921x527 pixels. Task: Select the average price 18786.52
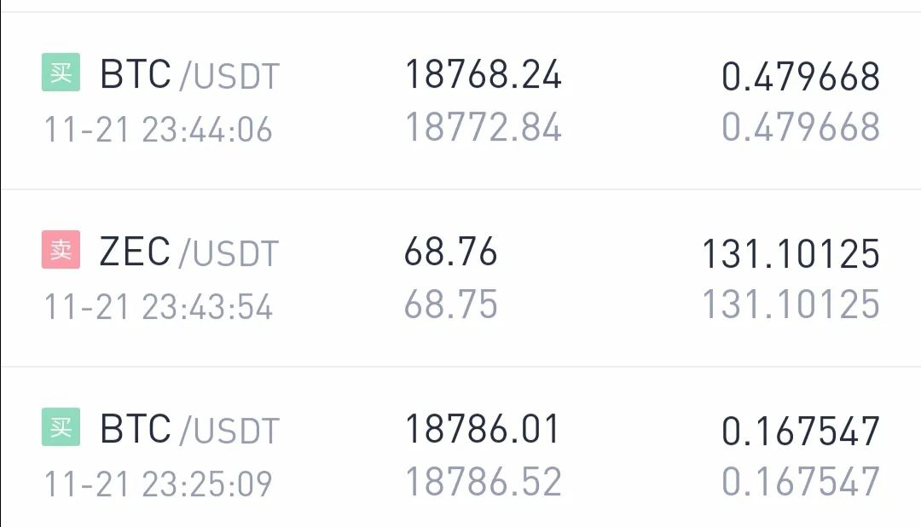(484, 482)
